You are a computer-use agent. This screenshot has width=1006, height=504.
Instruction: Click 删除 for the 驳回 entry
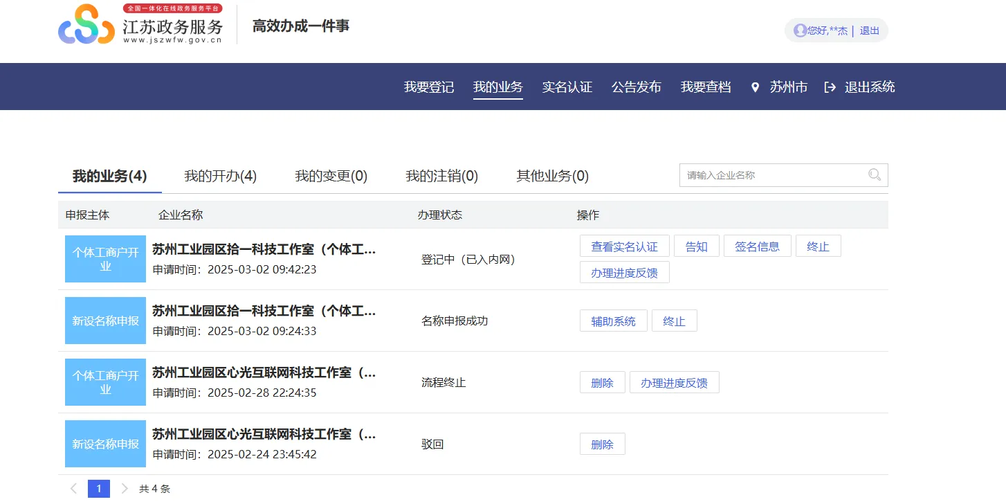(x=602, y=444)
